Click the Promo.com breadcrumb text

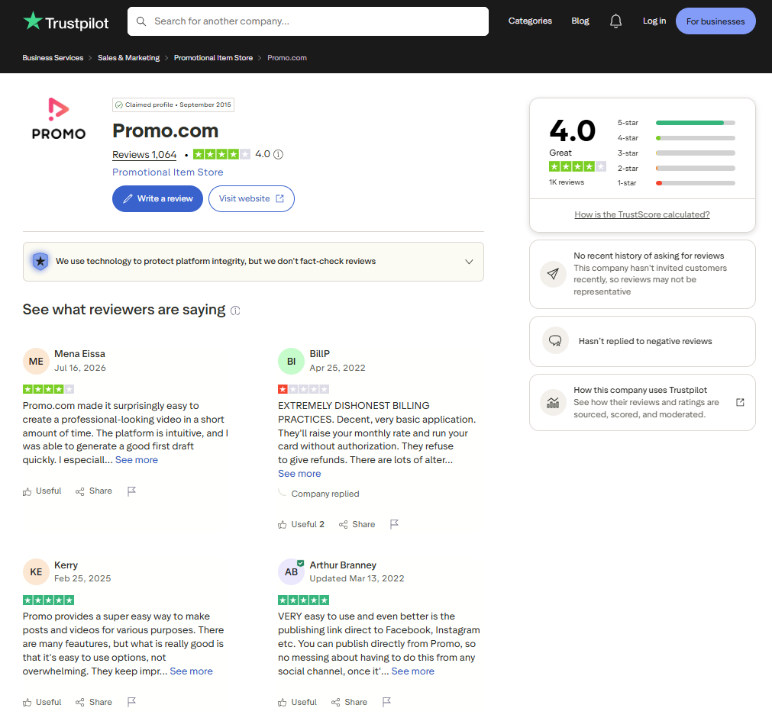click(x=287, y=58)
